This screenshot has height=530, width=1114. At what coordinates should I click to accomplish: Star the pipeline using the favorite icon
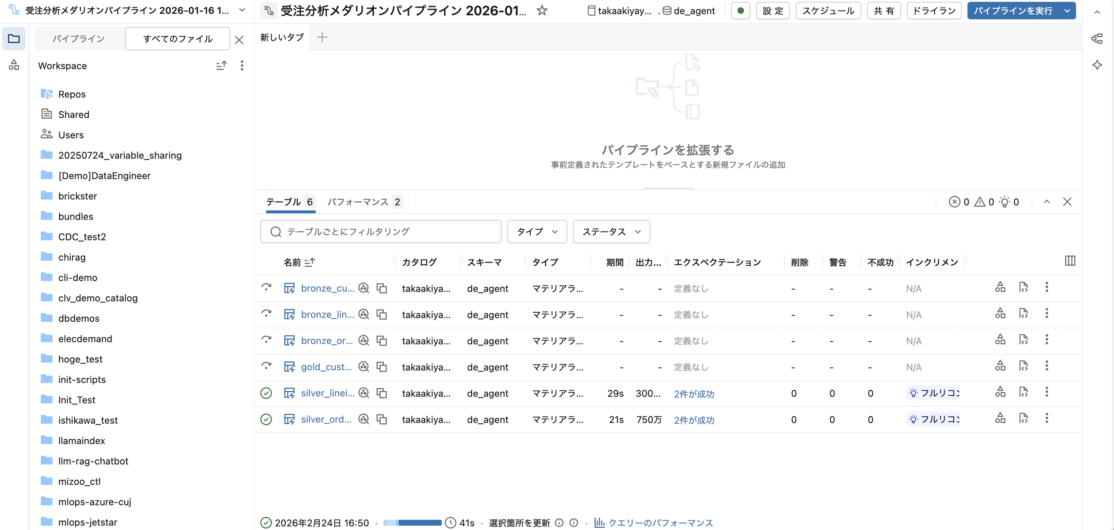[542, 11]
